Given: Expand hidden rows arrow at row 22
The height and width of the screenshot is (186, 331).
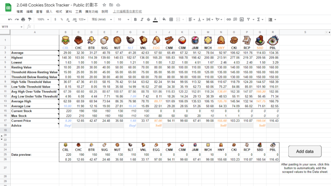Looking at the screenshot, I should (x=2, y=139).
